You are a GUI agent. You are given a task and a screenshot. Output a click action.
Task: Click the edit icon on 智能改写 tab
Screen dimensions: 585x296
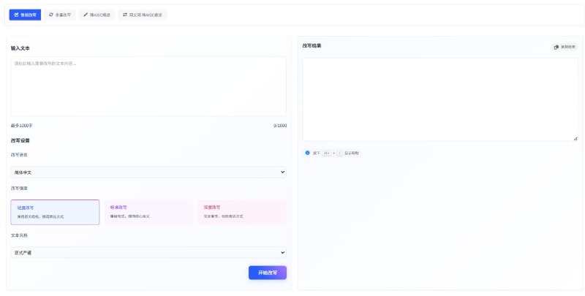[15, 15]
